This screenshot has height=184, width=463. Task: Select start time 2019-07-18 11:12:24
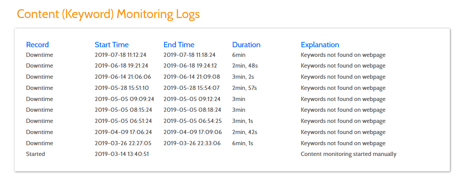point(121,55)
